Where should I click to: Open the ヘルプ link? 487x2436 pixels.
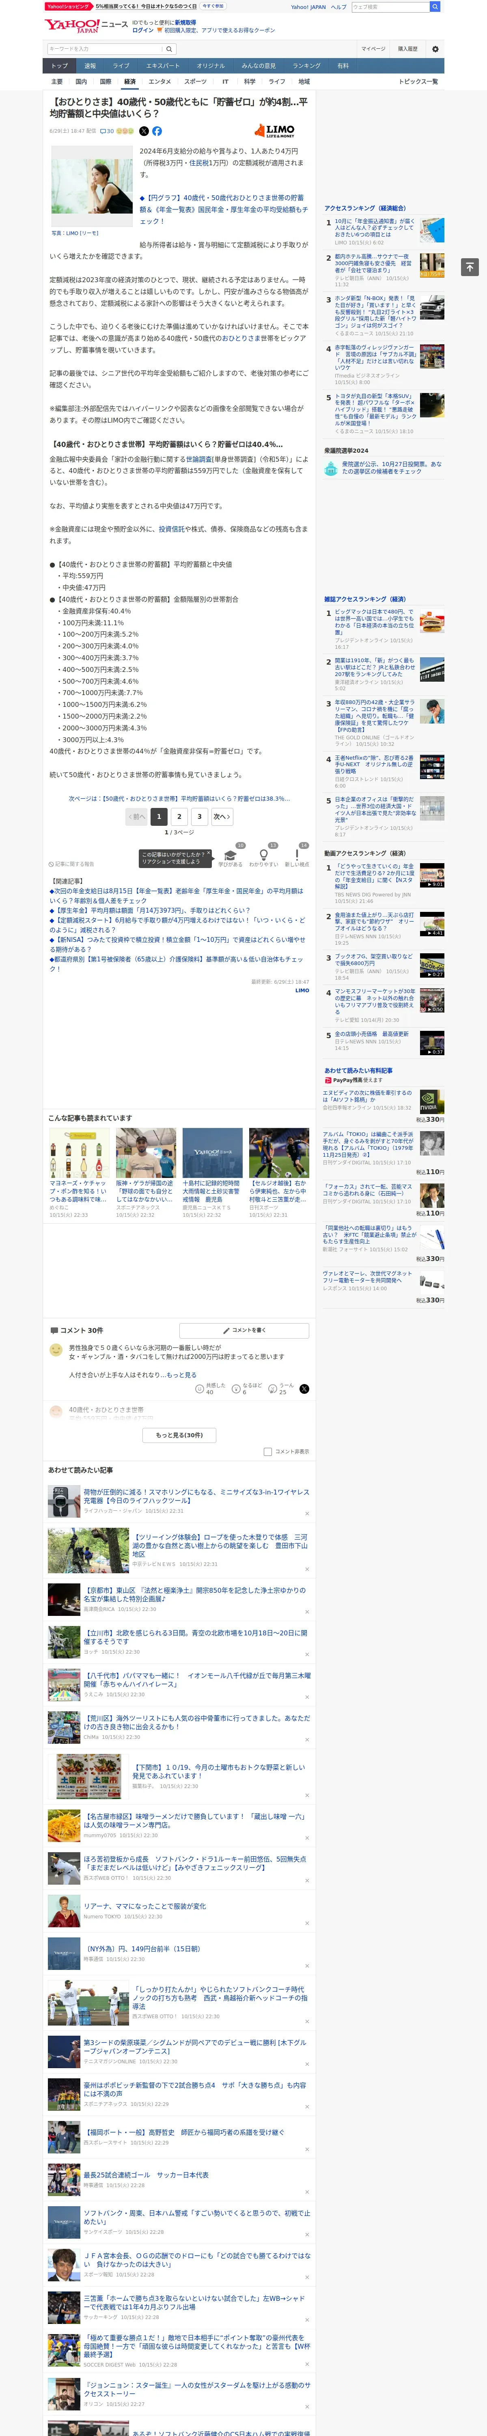pos(338,6)
